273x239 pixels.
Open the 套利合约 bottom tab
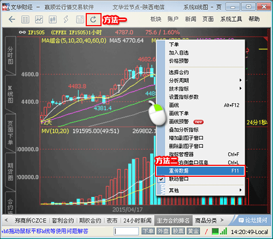63,220
